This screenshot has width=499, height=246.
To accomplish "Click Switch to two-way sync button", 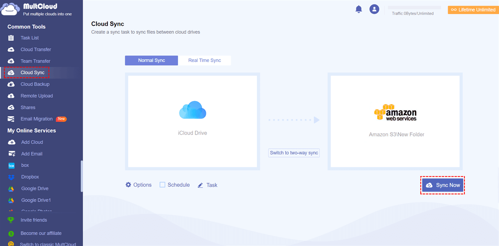I will pos(294,153).
